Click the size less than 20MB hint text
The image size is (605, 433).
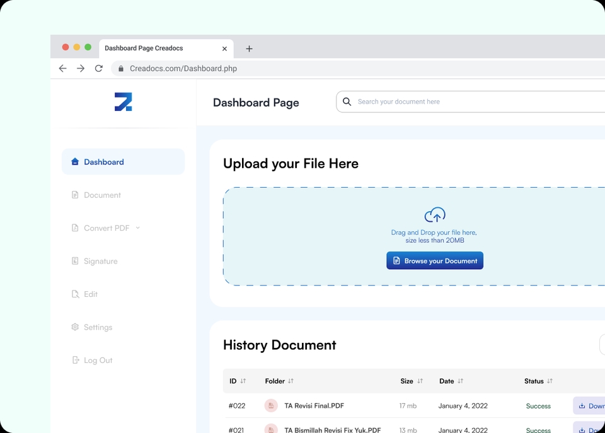[435, 240]
